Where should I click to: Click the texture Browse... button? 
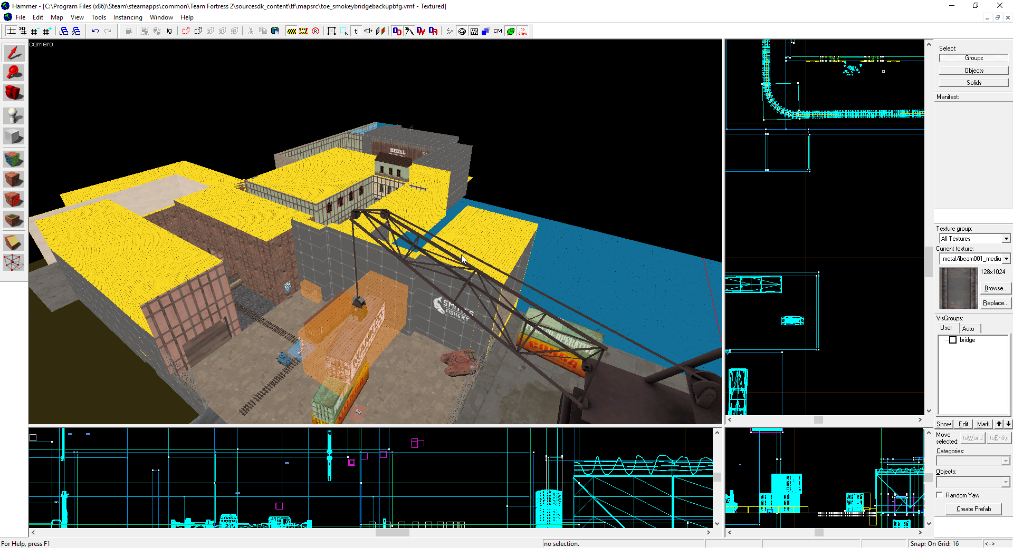(995, 288)
